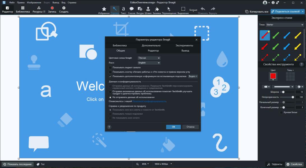Select the Text tool in toolbar

123,10
